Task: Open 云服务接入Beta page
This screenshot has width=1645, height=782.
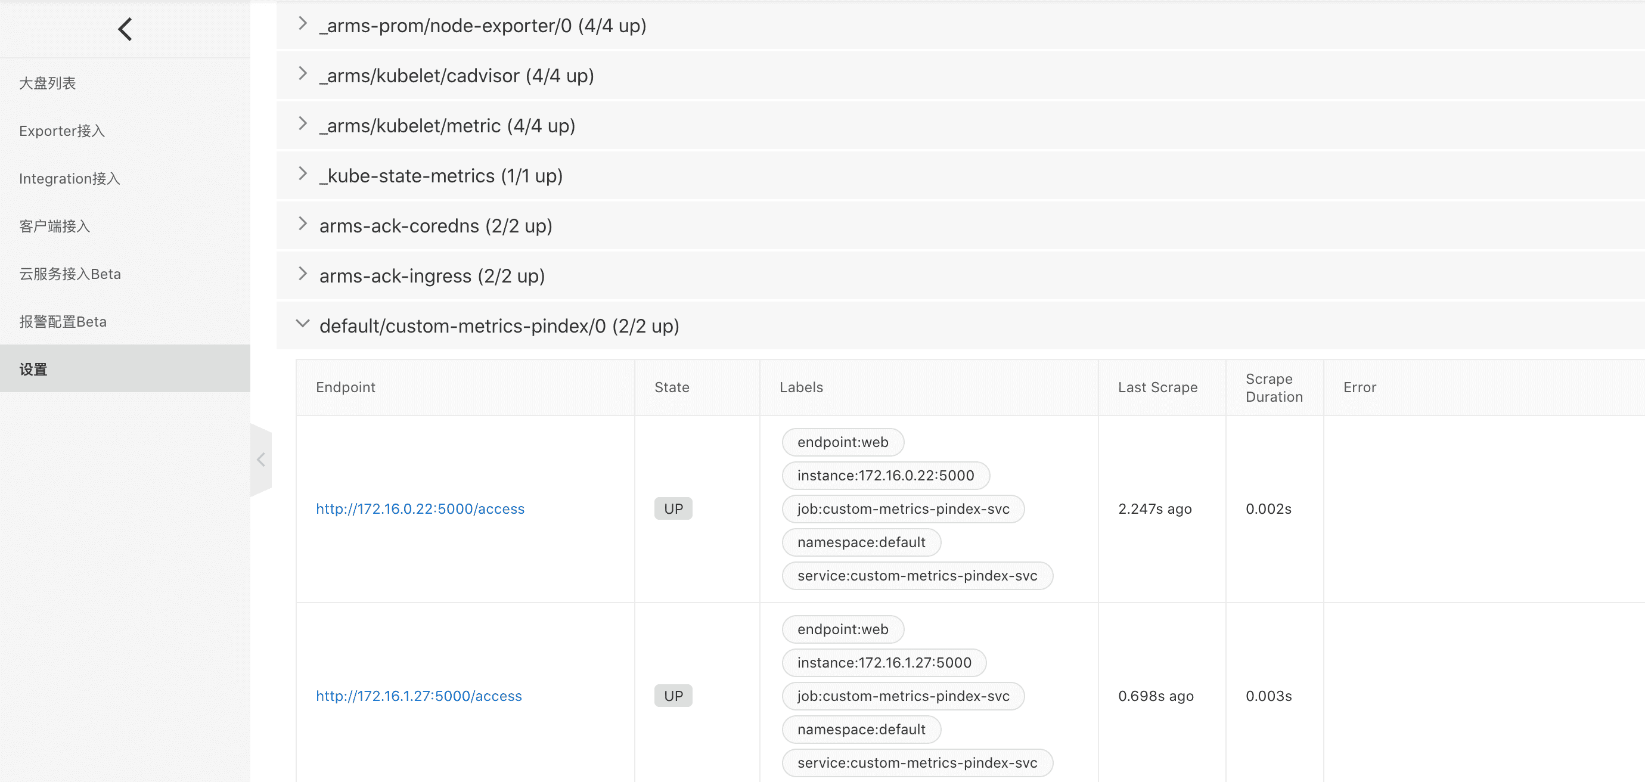Action: point(70,274)
